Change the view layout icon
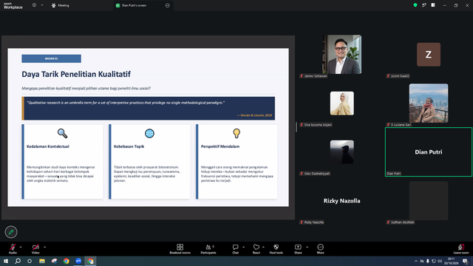The height and width of the screenshot is (266, 473). coord(433,5)
